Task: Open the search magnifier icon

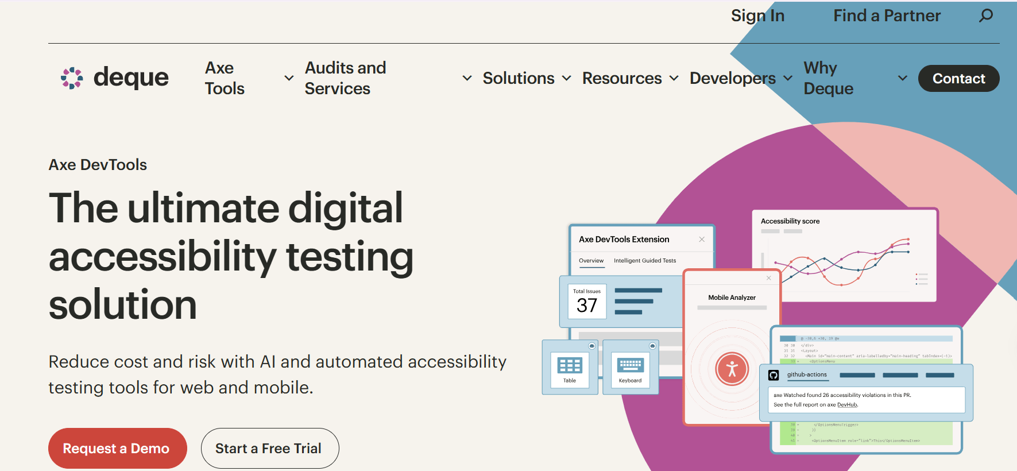Action: 986,16
